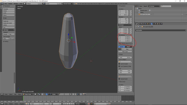
Task: Open the Object Mode dropdown
Action: [x=28, y=94]
